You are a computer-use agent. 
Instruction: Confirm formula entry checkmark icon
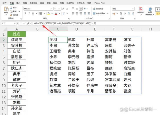coord(24,23)
